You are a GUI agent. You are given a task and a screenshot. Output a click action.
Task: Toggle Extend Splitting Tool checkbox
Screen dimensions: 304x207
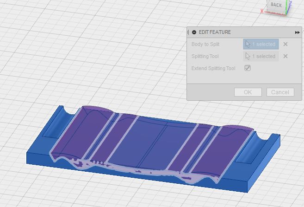[x=248, y=68]
